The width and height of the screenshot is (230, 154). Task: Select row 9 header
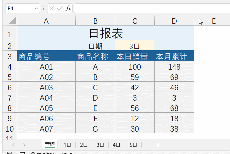point(10,118)
